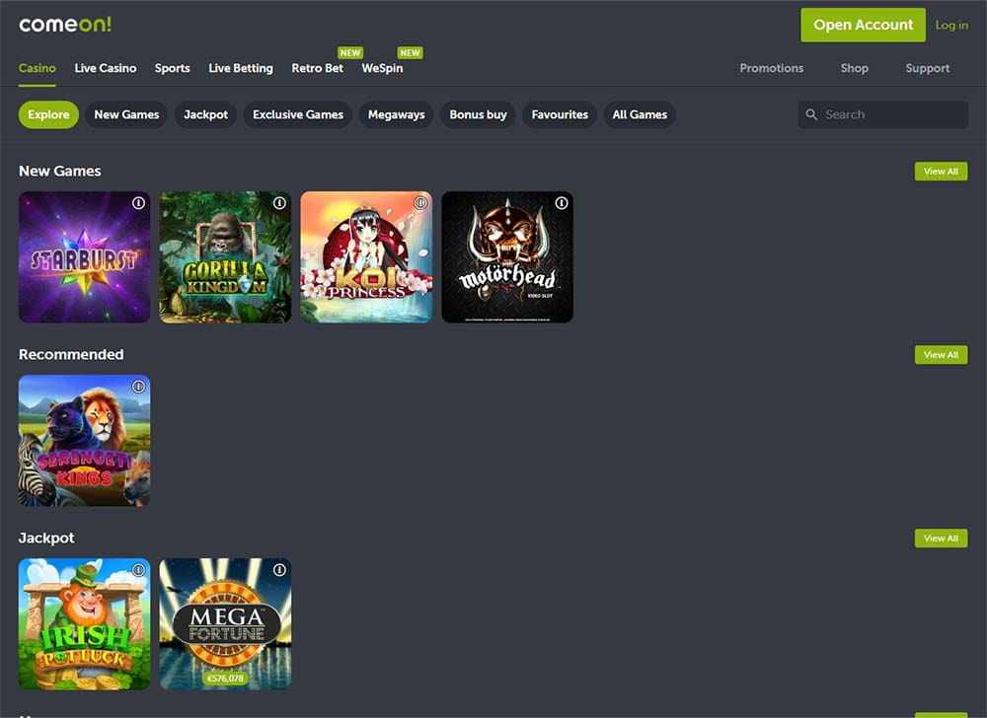
Task: Show the Favourites filter
Action: click(560, 114)
